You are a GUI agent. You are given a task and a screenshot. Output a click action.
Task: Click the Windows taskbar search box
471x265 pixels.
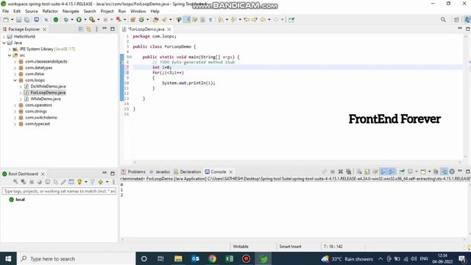pyautogui.click(x=76, y=258)
